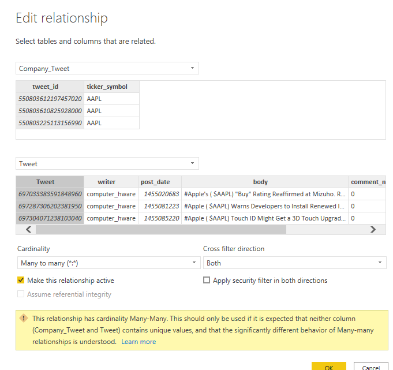This screenshot has width=393, height=370.
Task: Click cell 550803612197457020
Action: click(50, 99)
